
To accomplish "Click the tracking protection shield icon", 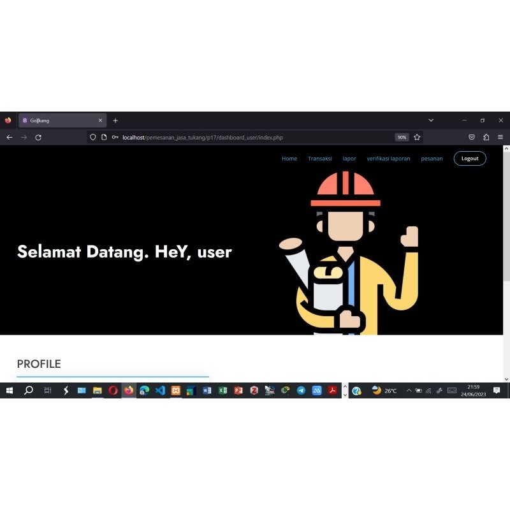I will tap(92, 137).
